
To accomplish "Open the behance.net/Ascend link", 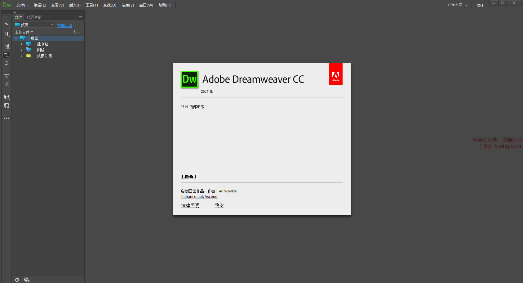I will pos(199,197).
